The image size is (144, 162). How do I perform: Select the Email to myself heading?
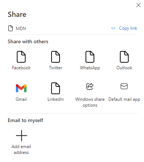(26, 121)
